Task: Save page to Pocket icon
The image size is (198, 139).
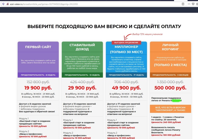Action: (x=192, y=4)
